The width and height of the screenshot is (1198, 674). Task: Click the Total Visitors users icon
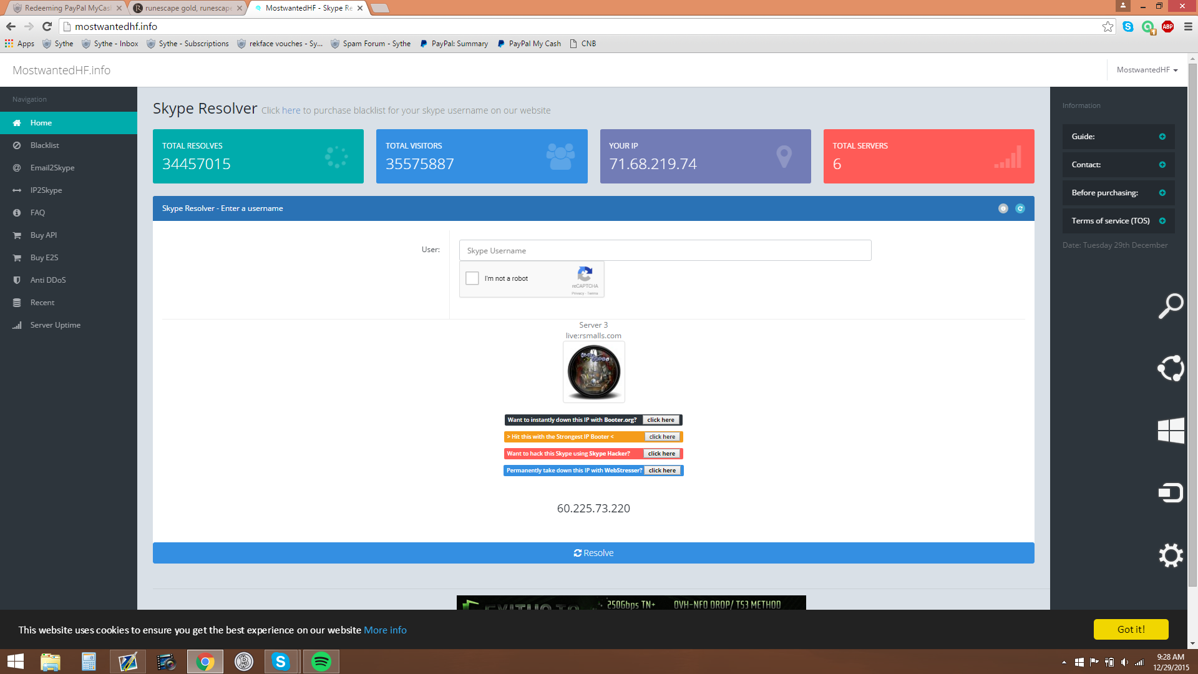(560, 157)
